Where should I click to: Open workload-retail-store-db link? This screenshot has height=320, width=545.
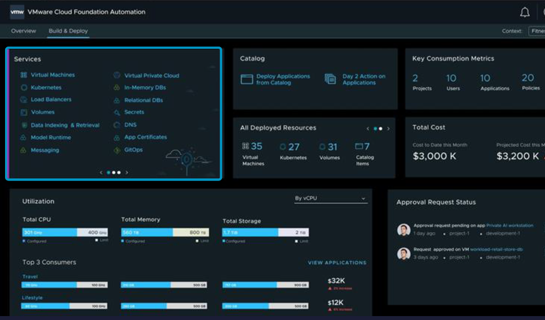496,249
